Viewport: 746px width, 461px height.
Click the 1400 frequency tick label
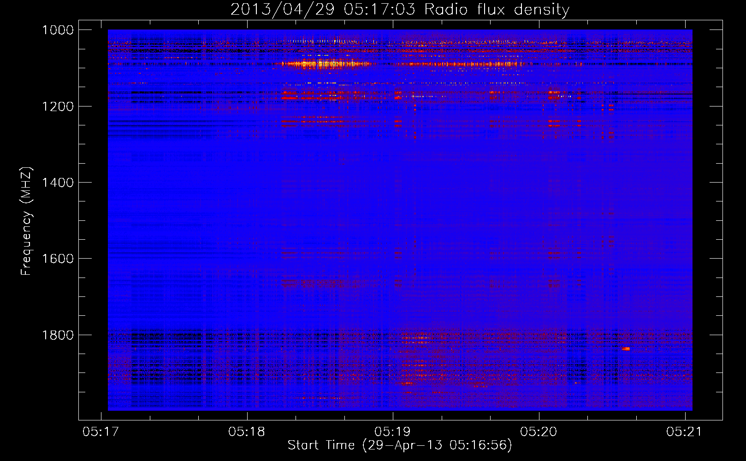[58, 183]
